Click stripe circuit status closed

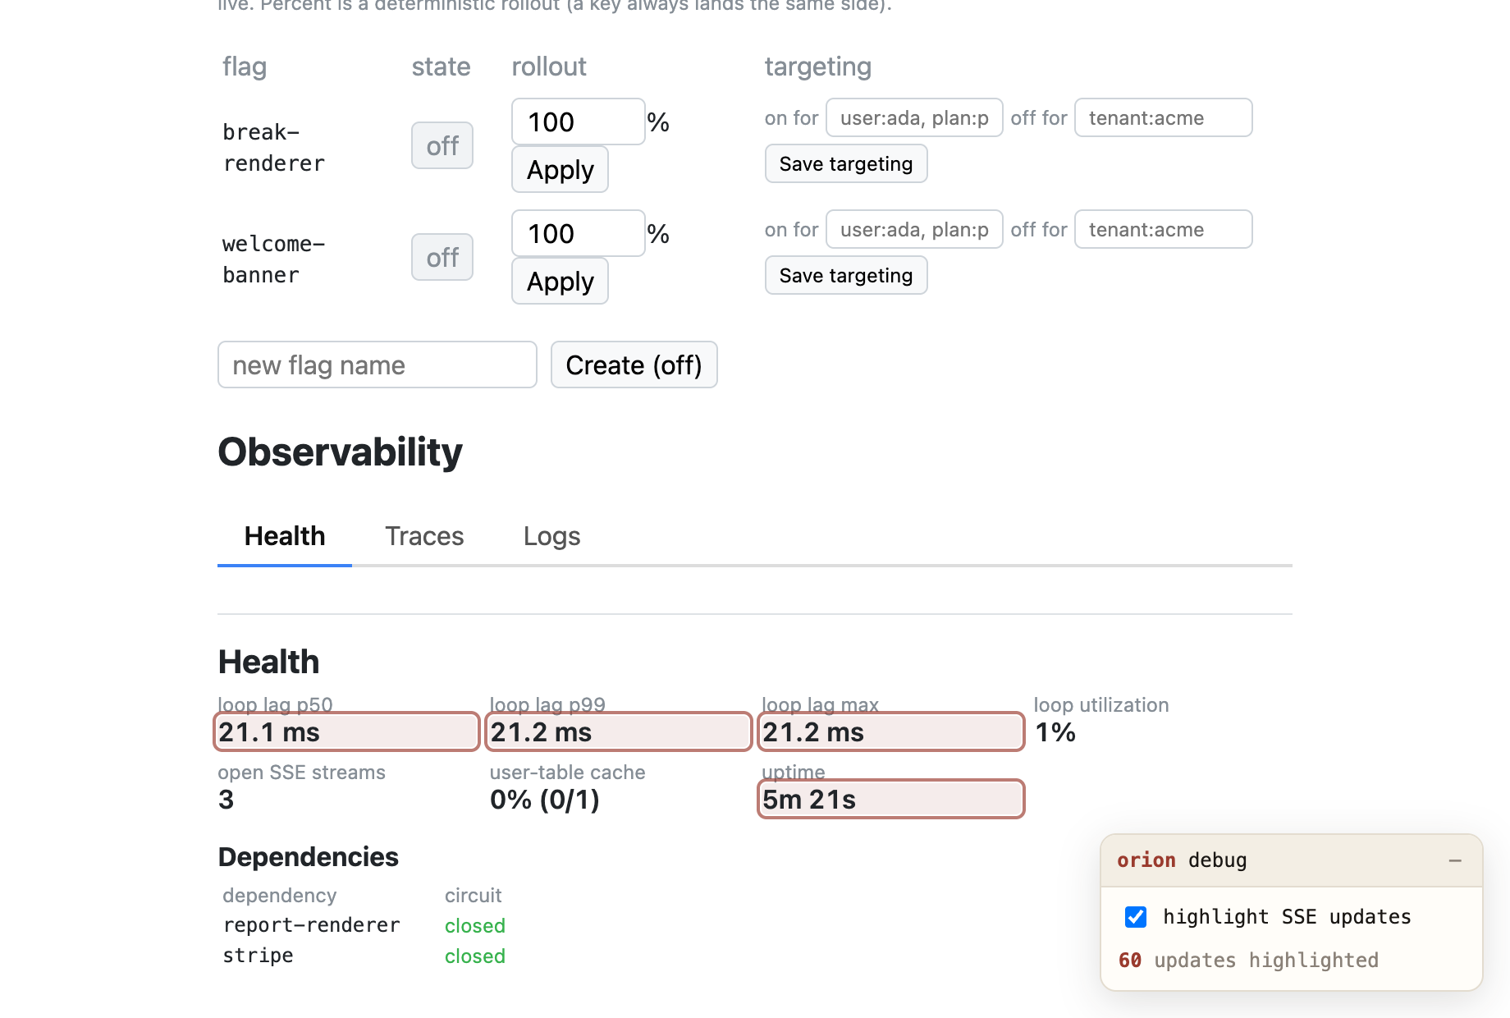[x=475, y=956]
